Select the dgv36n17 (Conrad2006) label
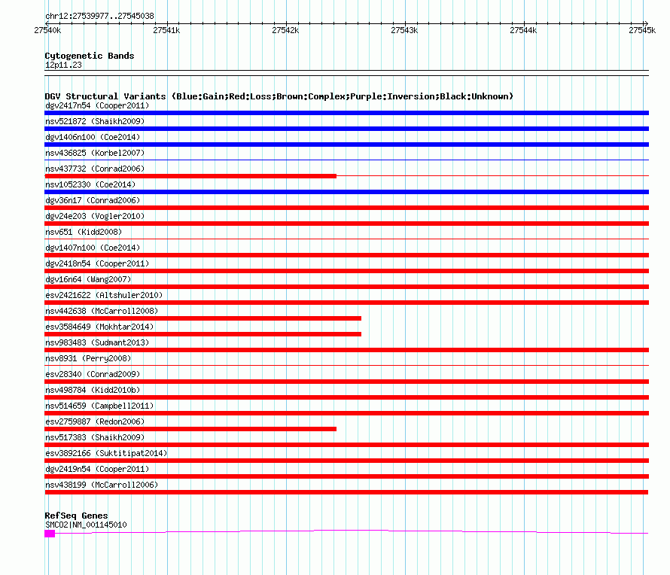The image size is (670, 575). point(93,200)
